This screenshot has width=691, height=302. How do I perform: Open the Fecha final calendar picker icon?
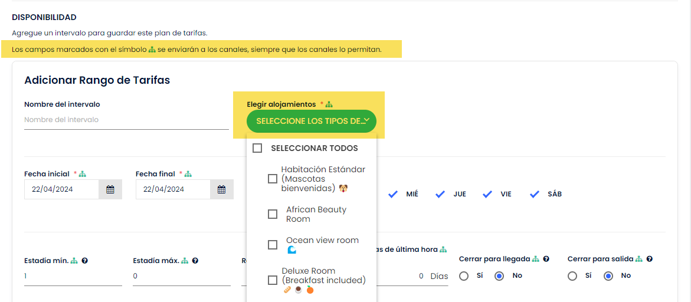[222, 189]
